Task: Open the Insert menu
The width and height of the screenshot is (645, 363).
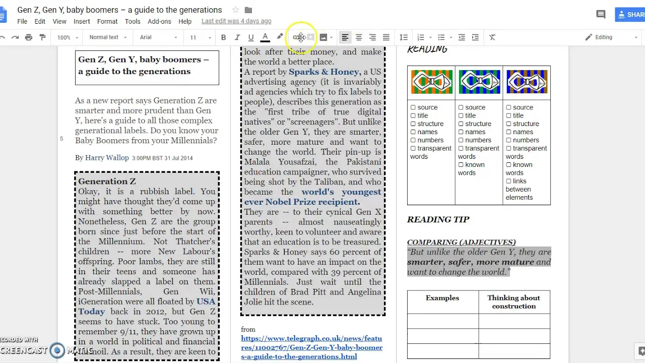Action: (x=82, y=21)
